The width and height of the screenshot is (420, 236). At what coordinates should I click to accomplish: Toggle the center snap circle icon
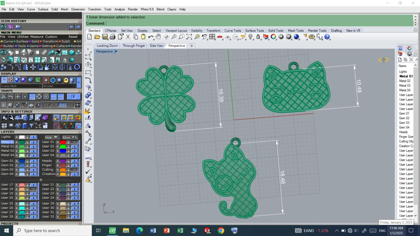tap(46, 97)
